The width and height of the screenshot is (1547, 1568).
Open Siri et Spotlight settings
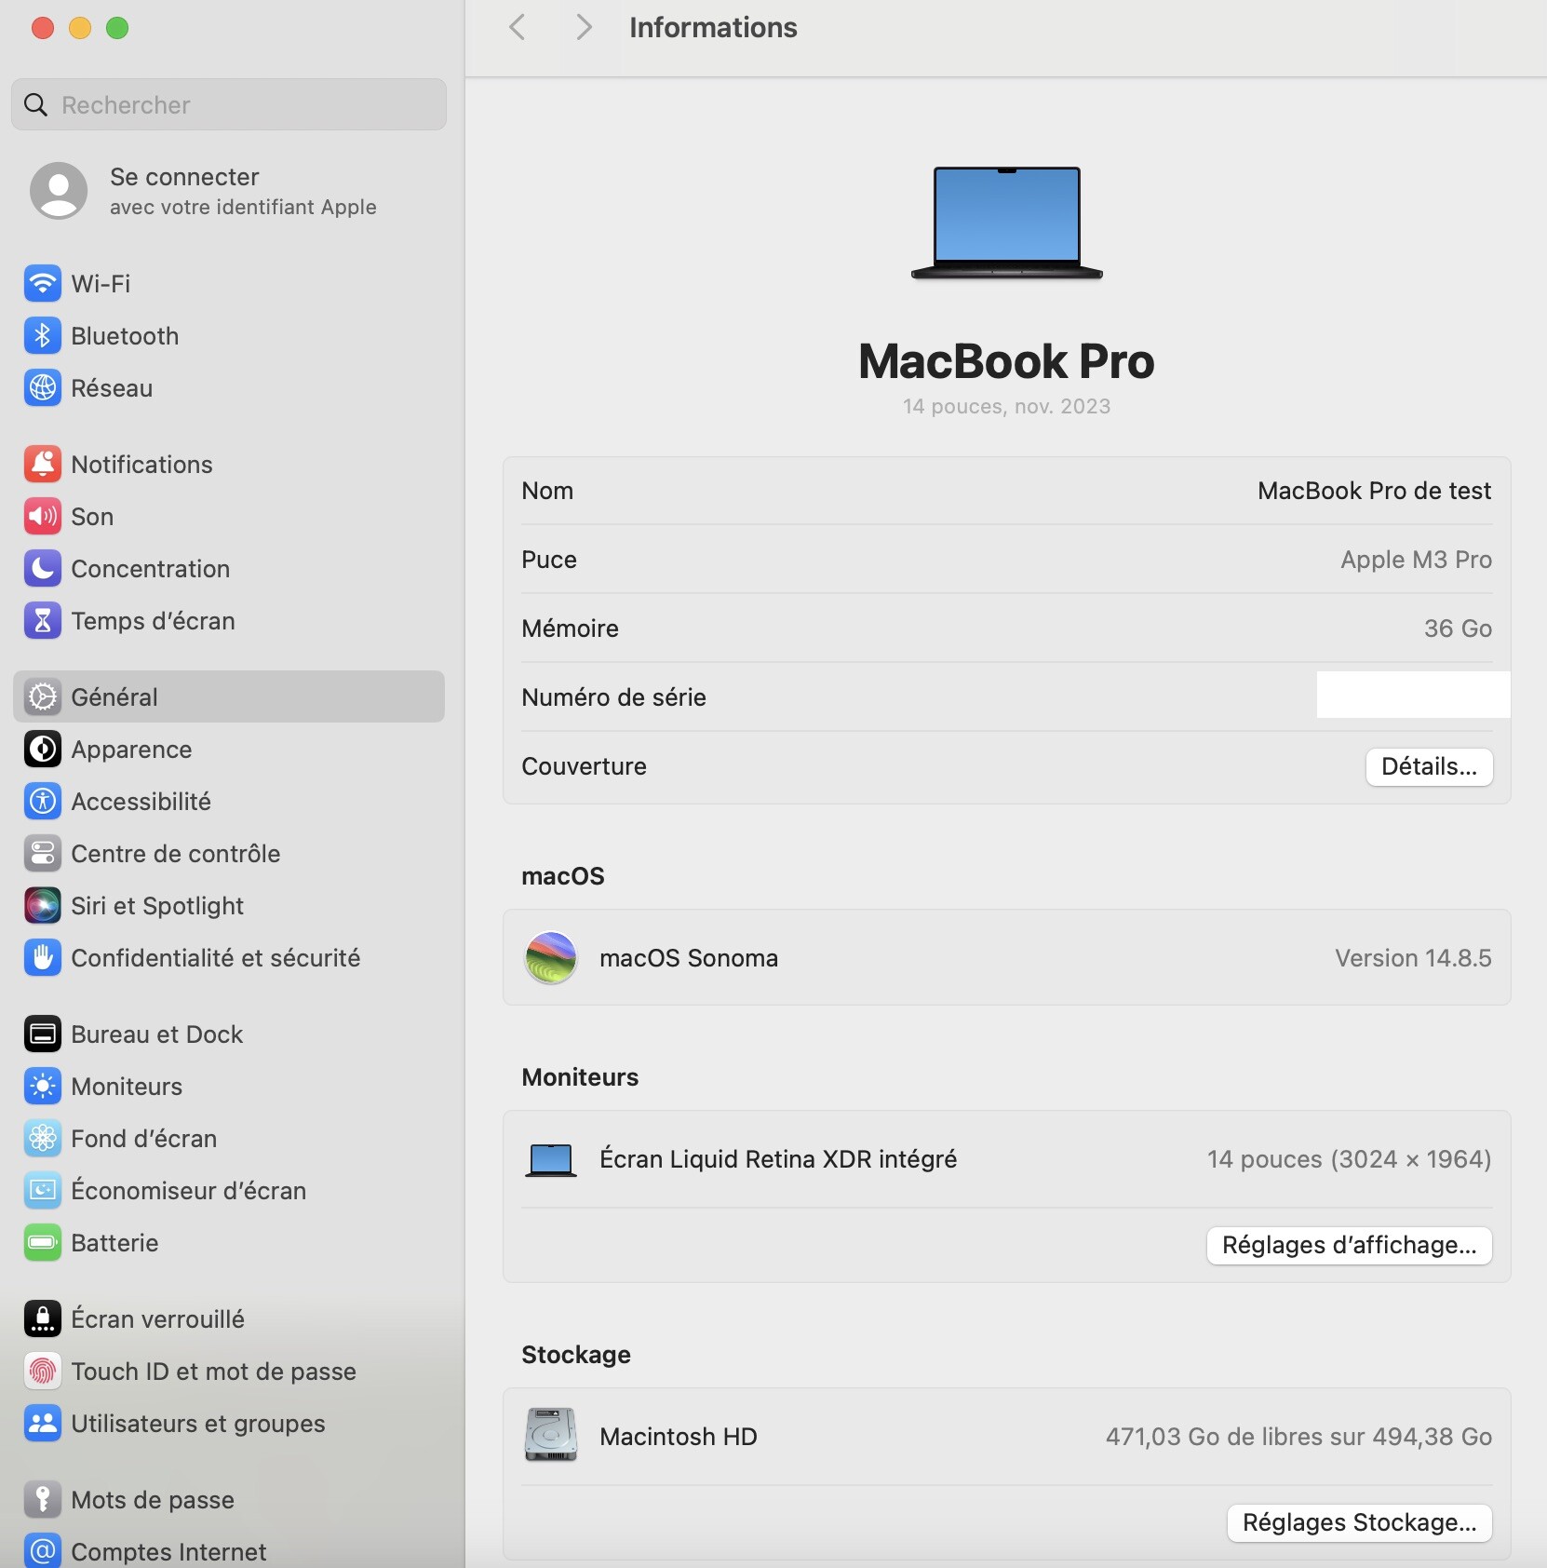click(156, 905)
